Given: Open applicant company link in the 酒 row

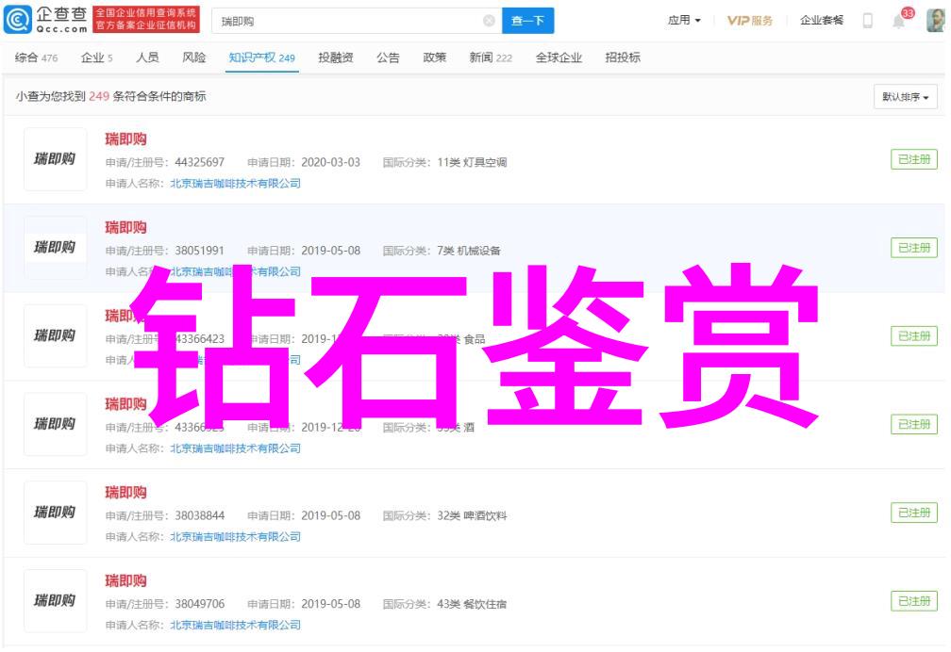Looking at the screenshot, I should click(x=235, y=448).
